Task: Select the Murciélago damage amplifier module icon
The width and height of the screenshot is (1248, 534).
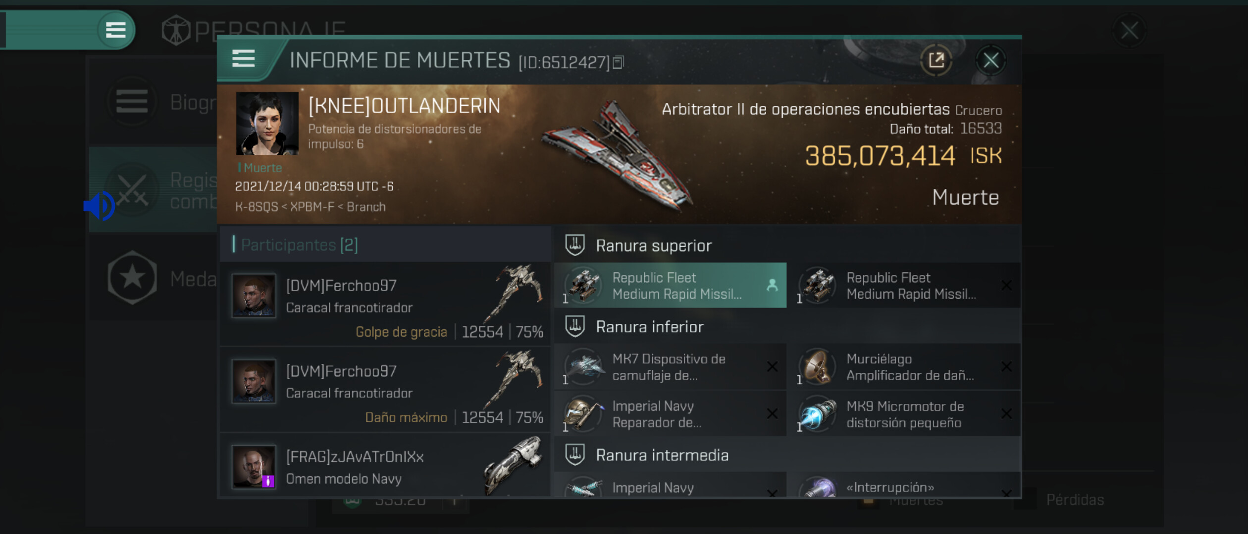Action: click(818, 367)
